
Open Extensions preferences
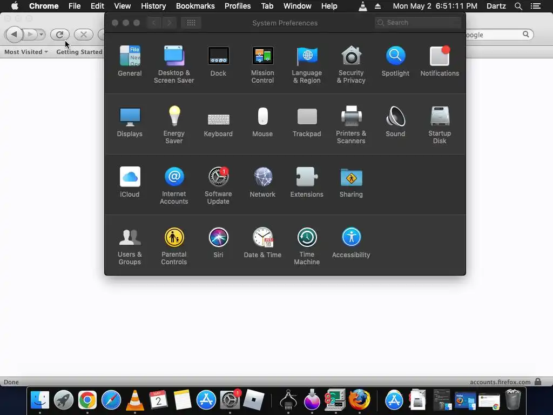coord(307,182)
